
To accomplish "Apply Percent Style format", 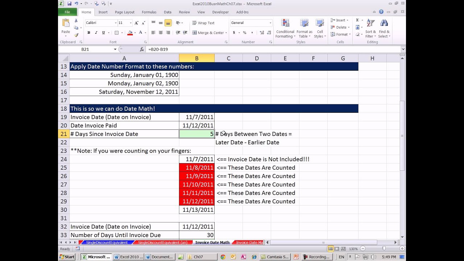I will 245,33.
